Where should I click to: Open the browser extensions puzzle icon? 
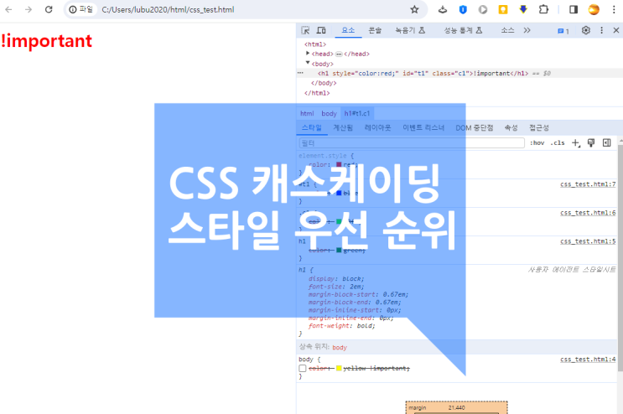pyautogui.click(x=543, y=9)
